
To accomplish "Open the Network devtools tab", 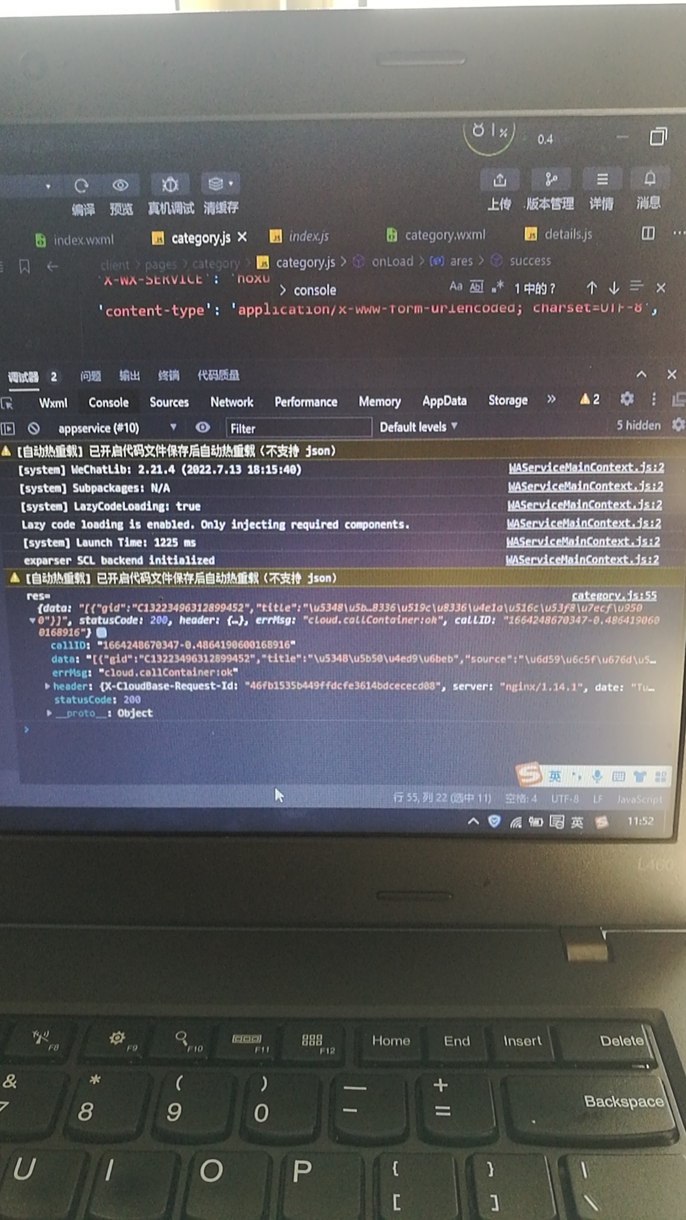I will (232, 402).
